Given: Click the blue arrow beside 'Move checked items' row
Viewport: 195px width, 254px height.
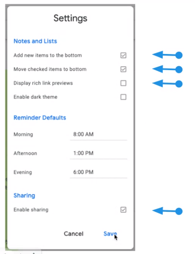Looking at the screenshot, I should pyautogui.click(x=167, y=69).
